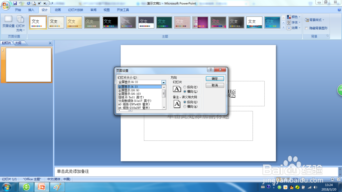Click the Save icon in quick access toolbar
This screenshot has height=192, width=342.
[15, 3]
